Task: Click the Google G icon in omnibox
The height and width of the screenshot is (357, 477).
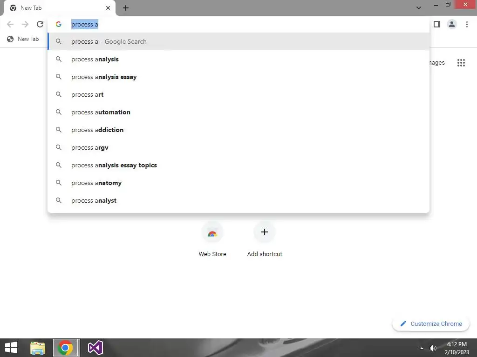Action: click(x=59, y=24)
